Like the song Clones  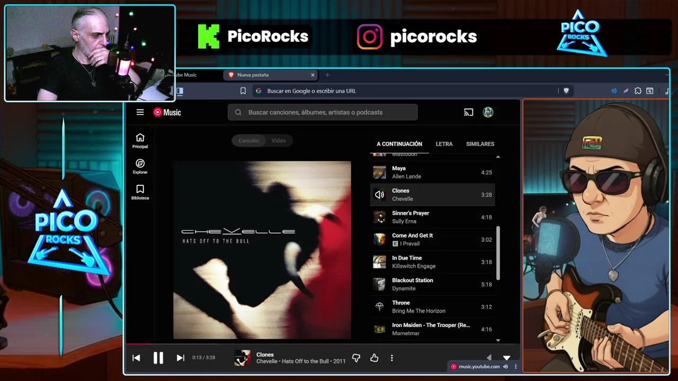pyautogui.click(x=374, y=358)
